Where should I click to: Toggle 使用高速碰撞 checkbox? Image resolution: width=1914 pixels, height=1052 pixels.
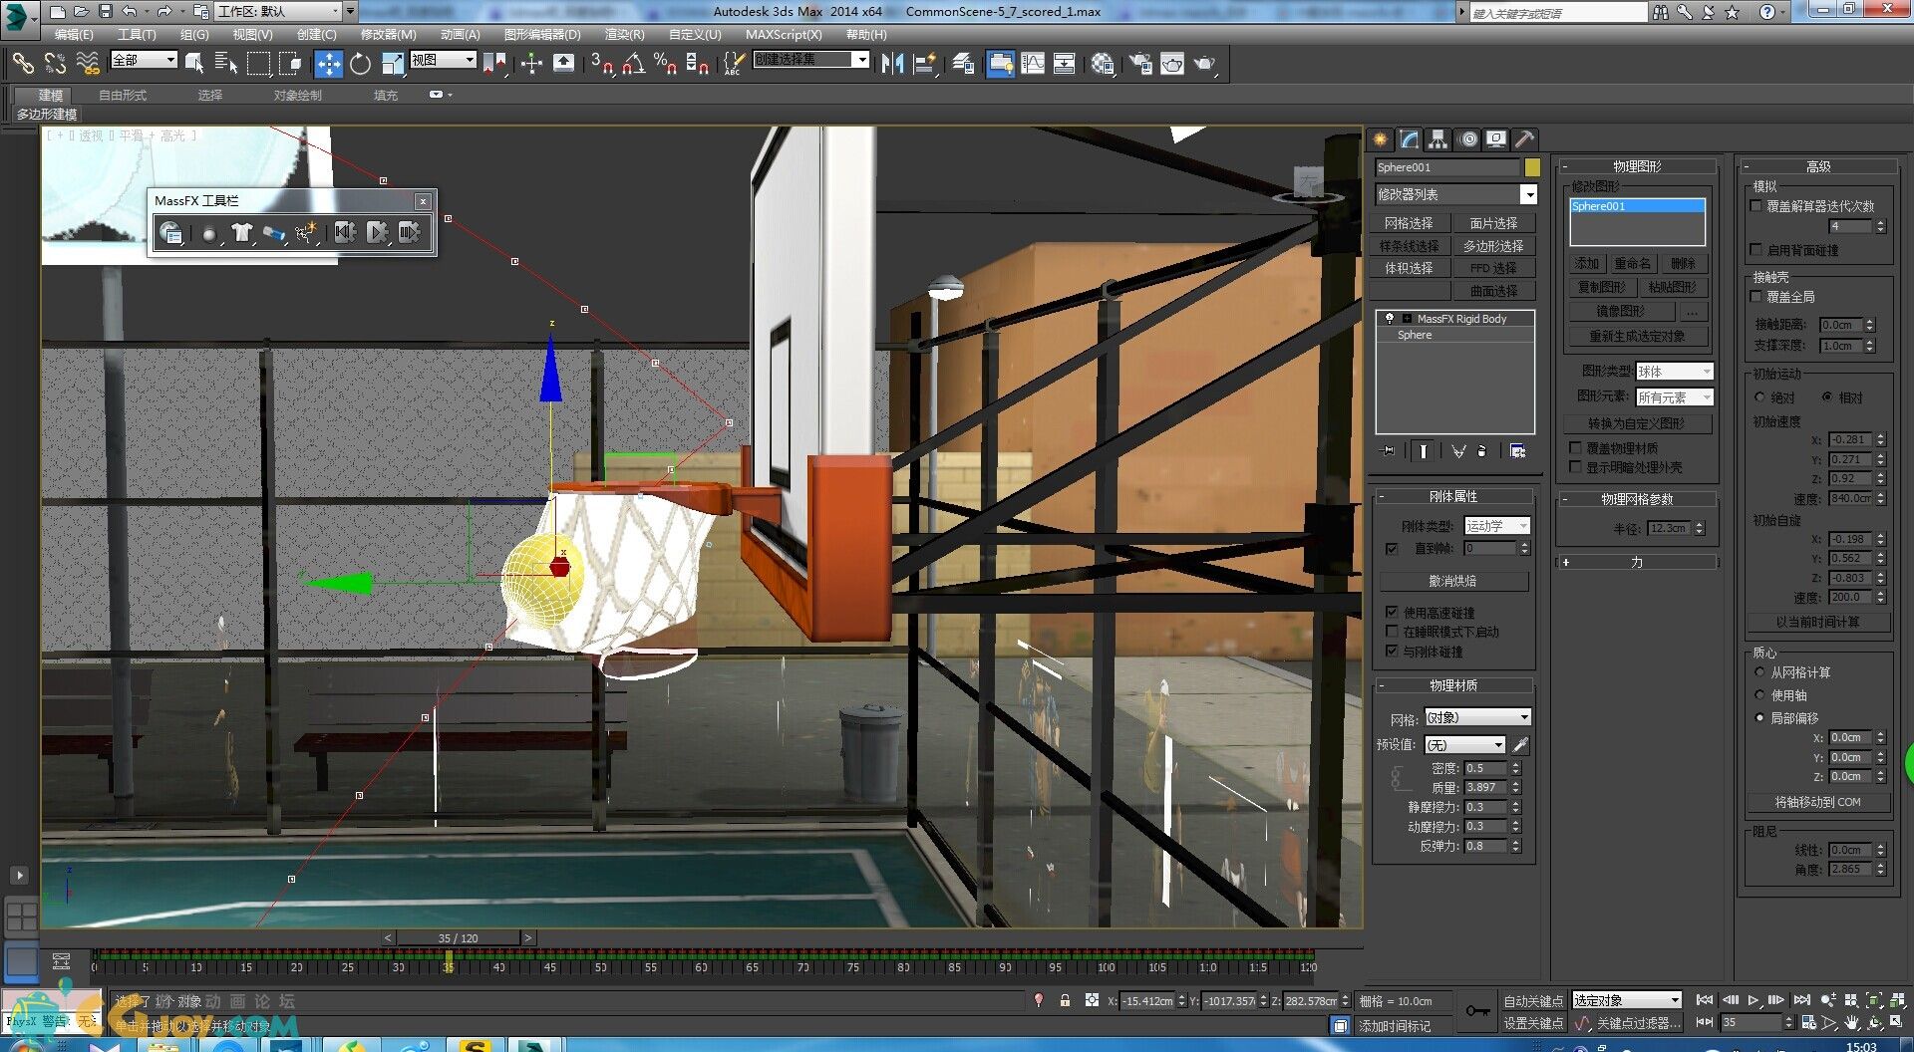click(1392, 612)
